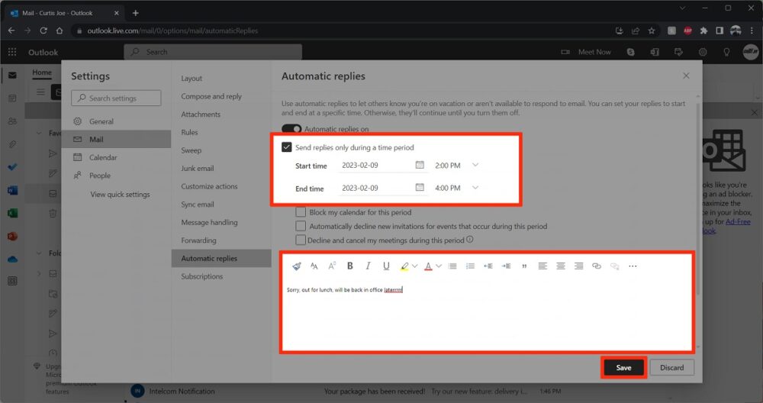Open Excel app in left rail
The height and width of the screenshot is (403, 763).
(13, 213)
